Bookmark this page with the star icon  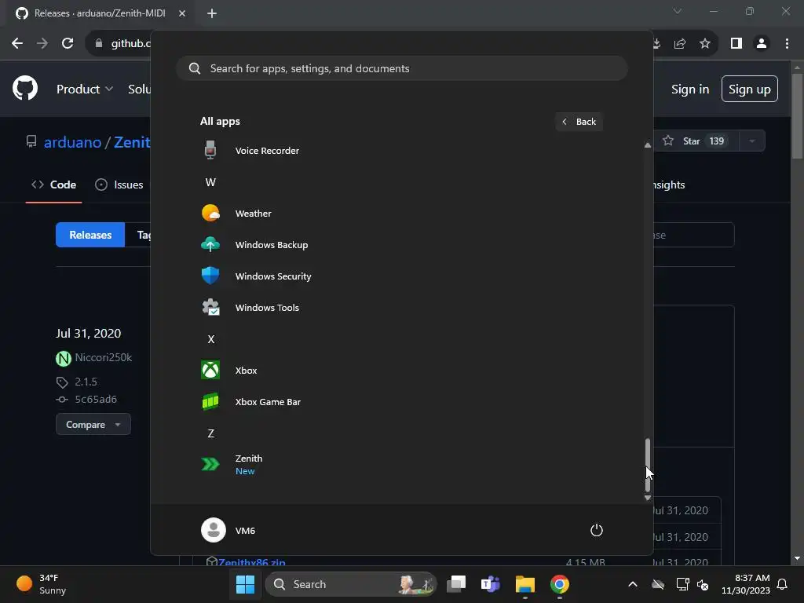tap(705, 44)
